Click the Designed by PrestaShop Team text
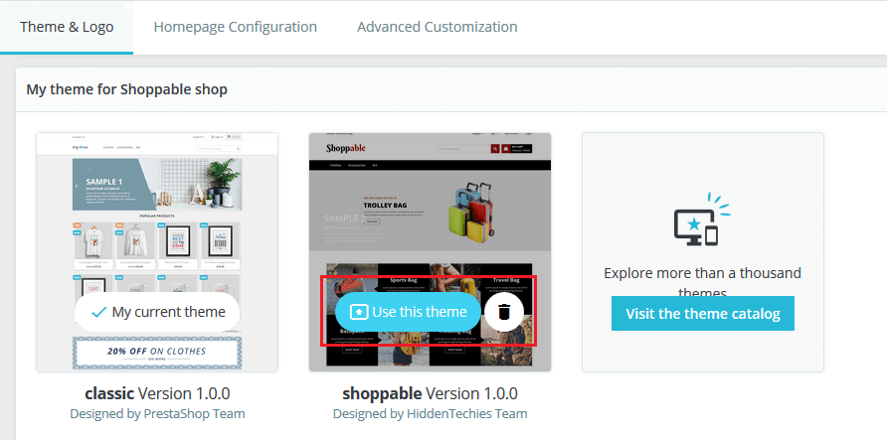This screenshot has height=440, width=887. (x=157, y=413)
